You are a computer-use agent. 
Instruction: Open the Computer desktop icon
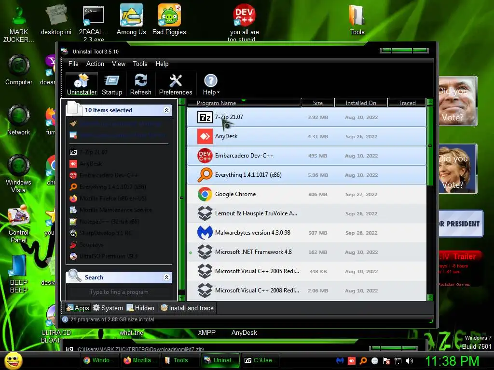pos(19,70)
